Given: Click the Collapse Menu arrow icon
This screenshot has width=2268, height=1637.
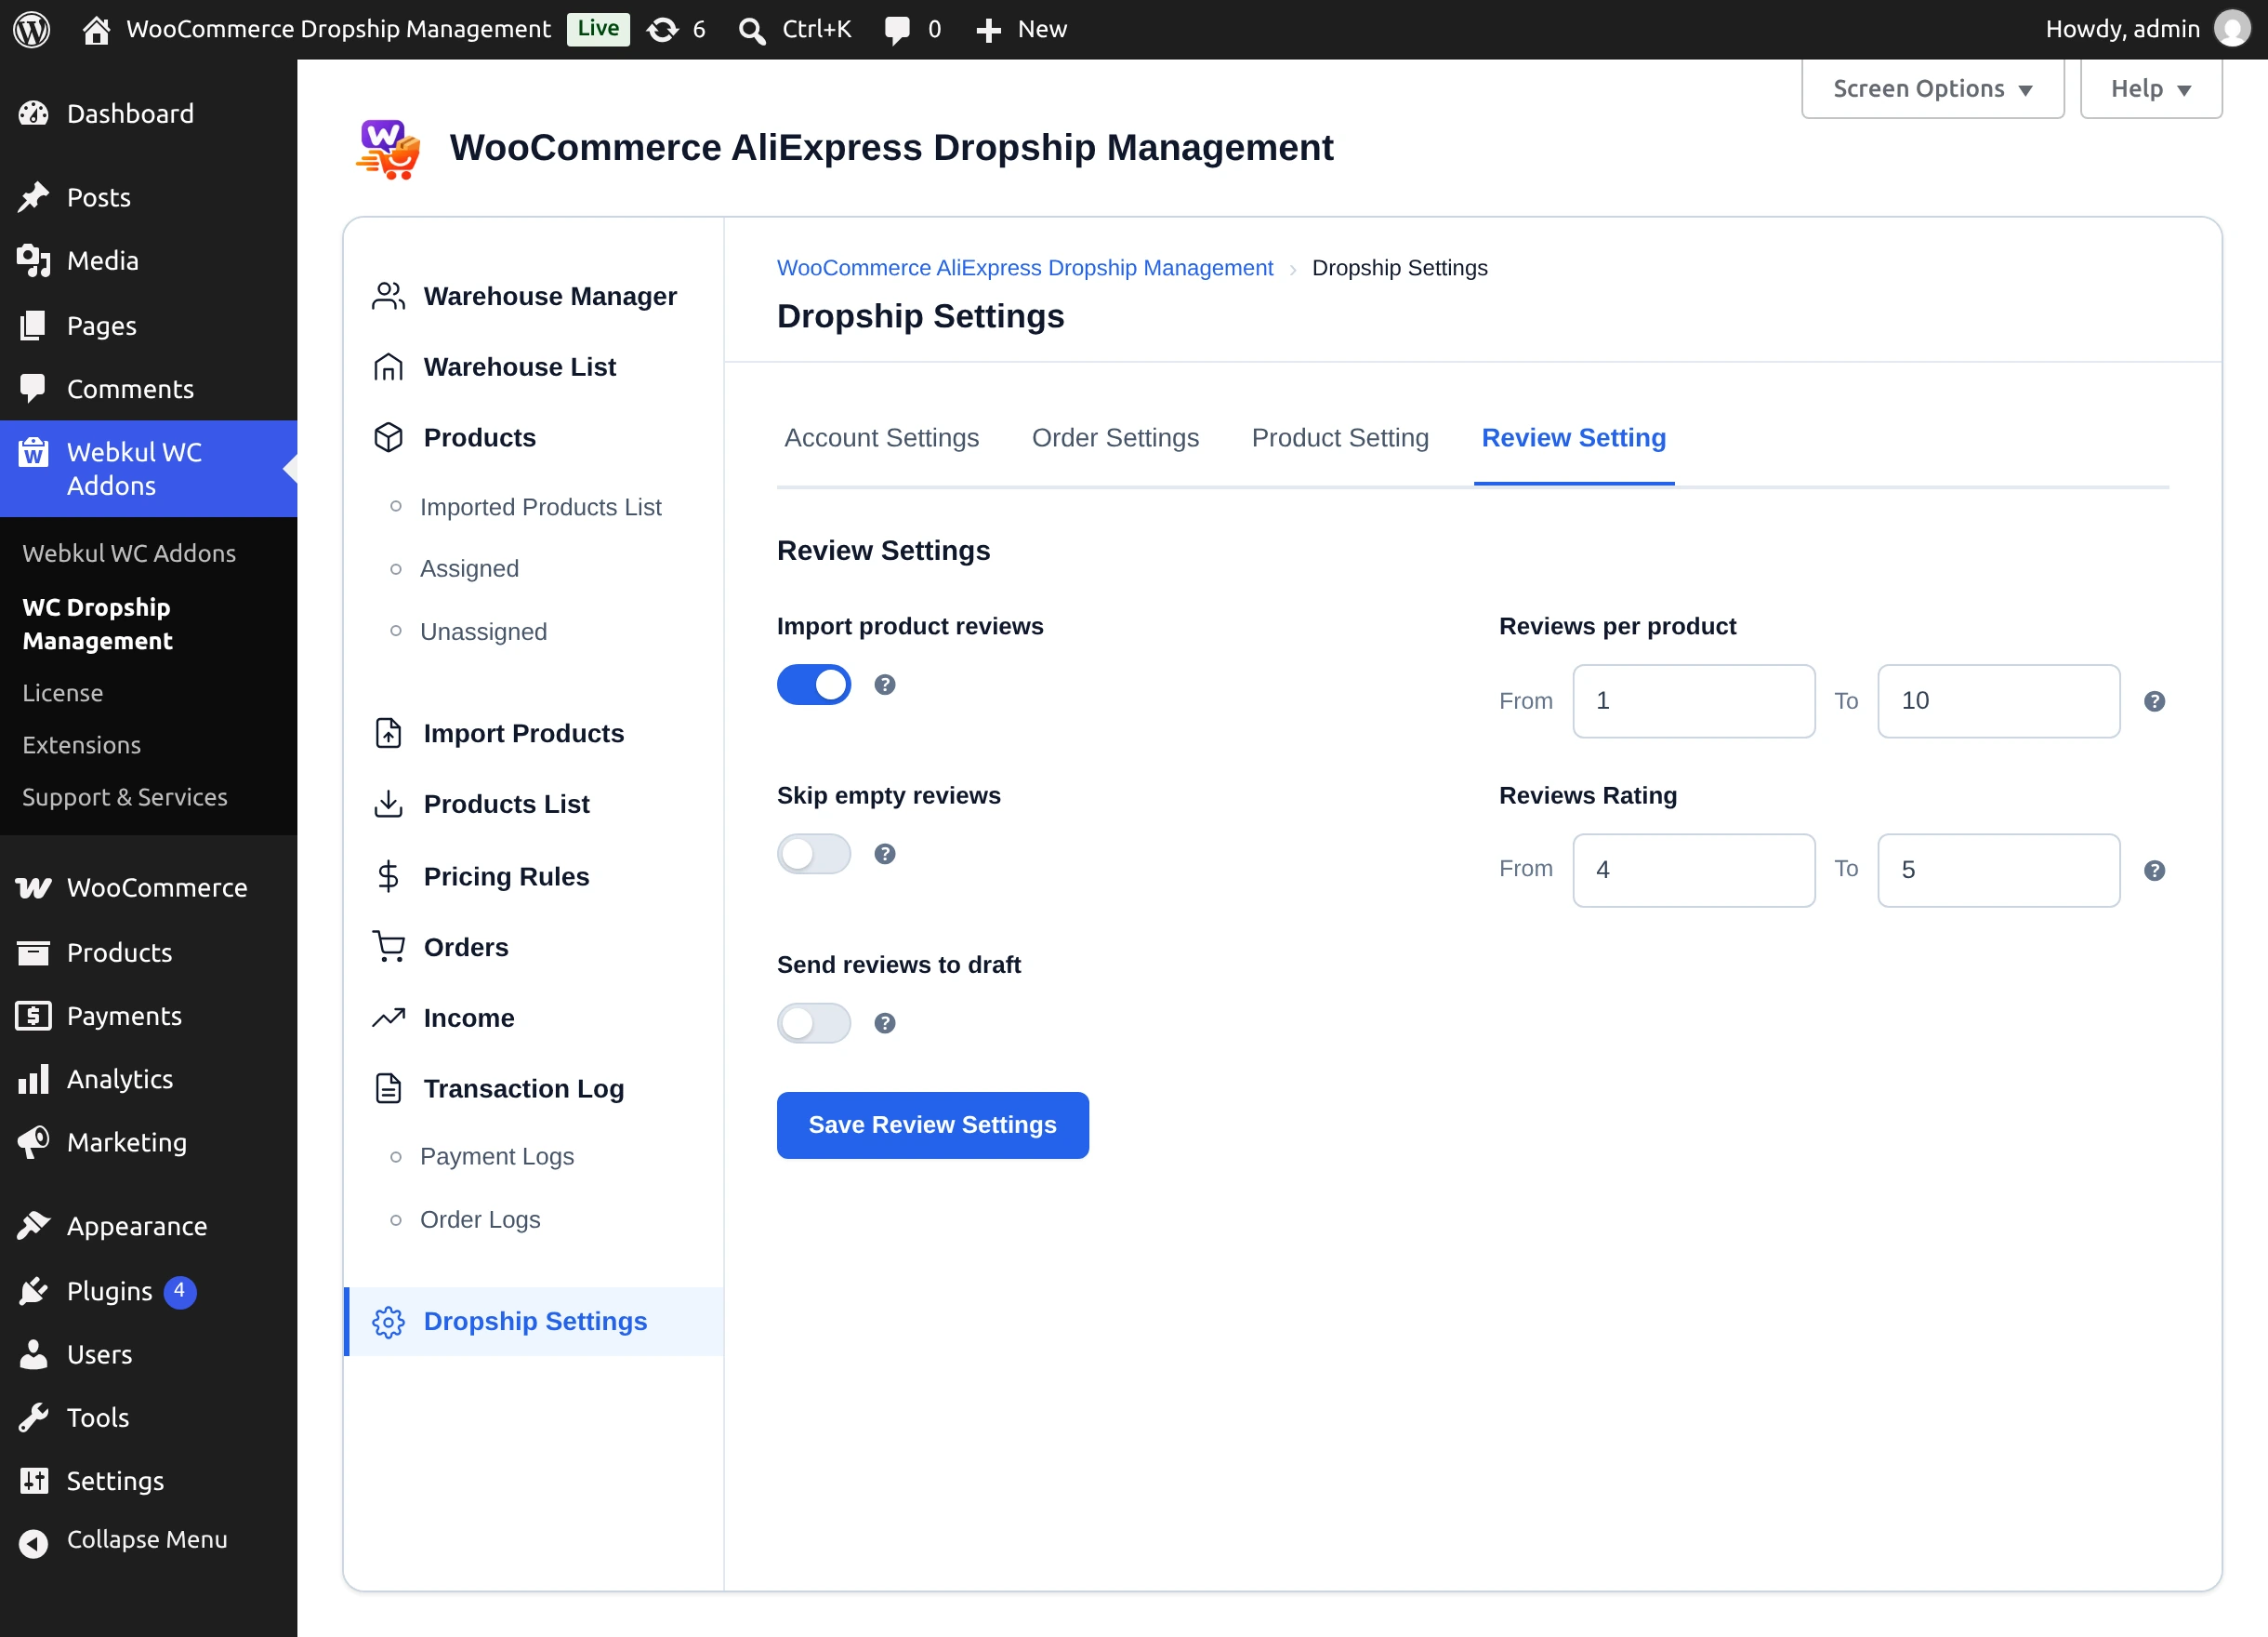Looking at the screenshot, I should click(33, 1544).
